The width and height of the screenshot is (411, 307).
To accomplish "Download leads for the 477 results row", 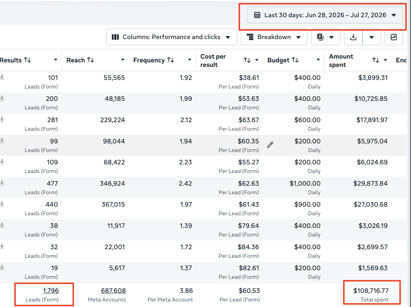I will 2,183.
